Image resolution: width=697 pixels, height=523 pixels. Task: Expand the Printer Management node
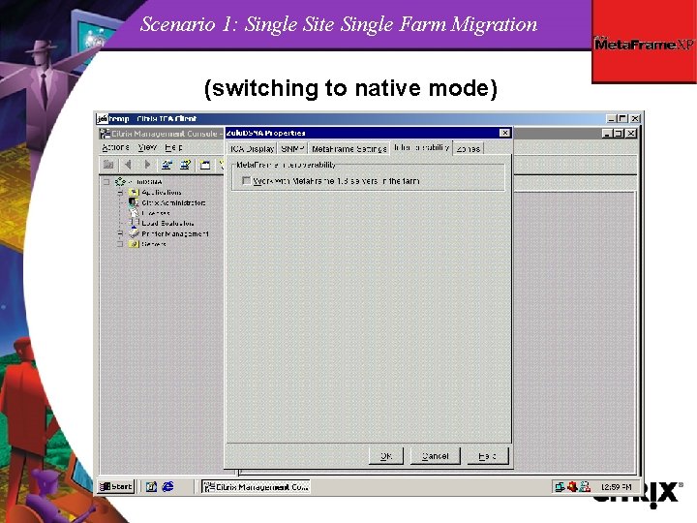(x=120, y=233)
